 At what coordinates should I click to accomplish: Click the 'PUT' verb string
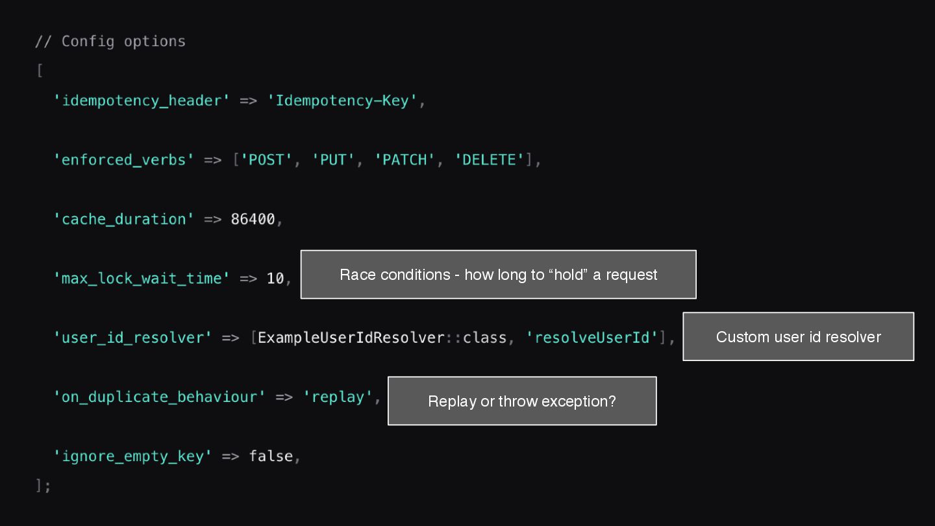(x=334, y=160)
